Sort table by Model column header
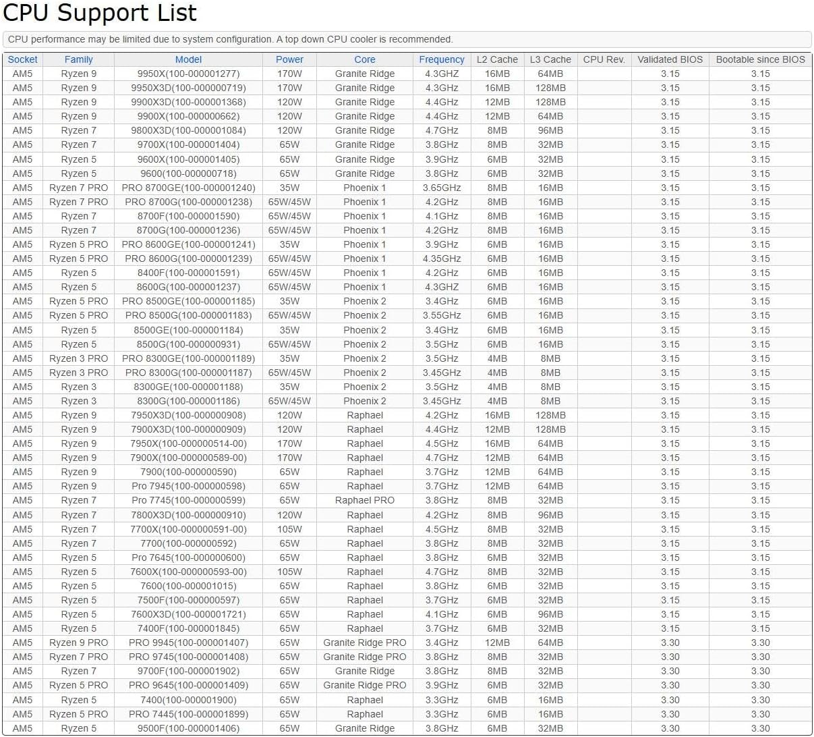The width and height of the screenshot is (814, 737). [188, 59]
